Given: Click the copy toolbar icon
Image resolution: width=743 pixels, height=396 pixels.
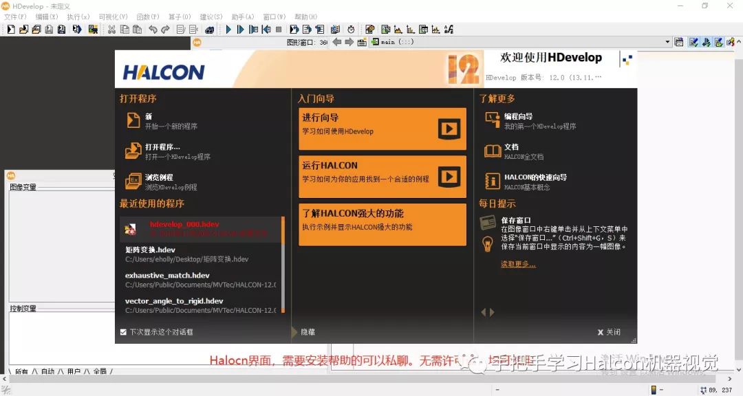Looking at the screenshot, I should coord(125,30).
